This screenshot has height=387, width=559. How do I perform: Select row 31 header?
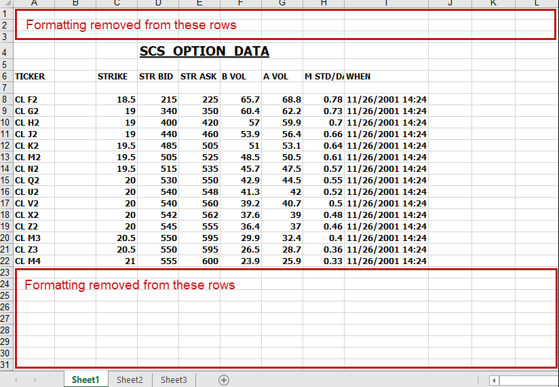(5, 365)
